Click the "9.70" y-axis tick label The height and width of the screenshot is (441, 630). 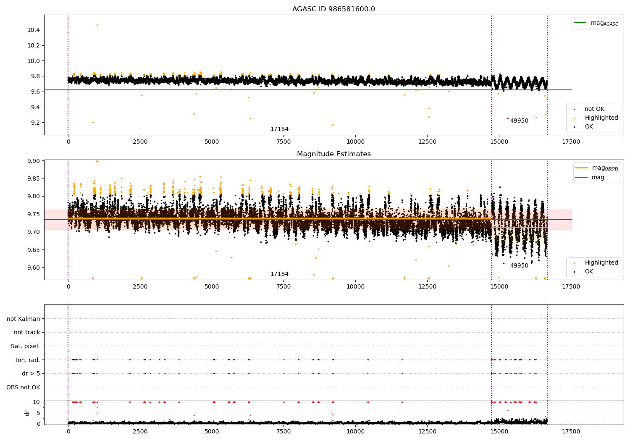click(x=34, y=232)
